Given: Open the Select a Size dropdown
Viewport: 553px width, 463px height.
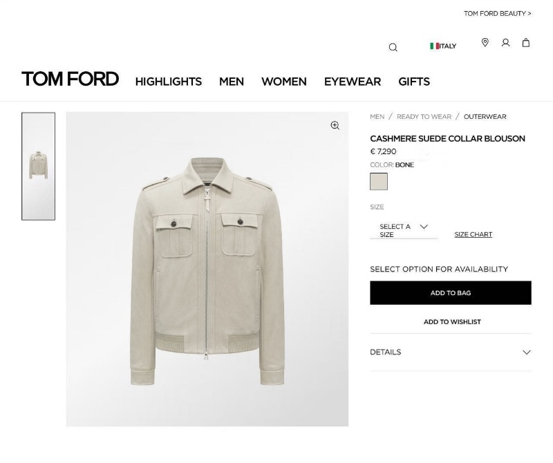Looking at the screenshot, I should (404, 230).
